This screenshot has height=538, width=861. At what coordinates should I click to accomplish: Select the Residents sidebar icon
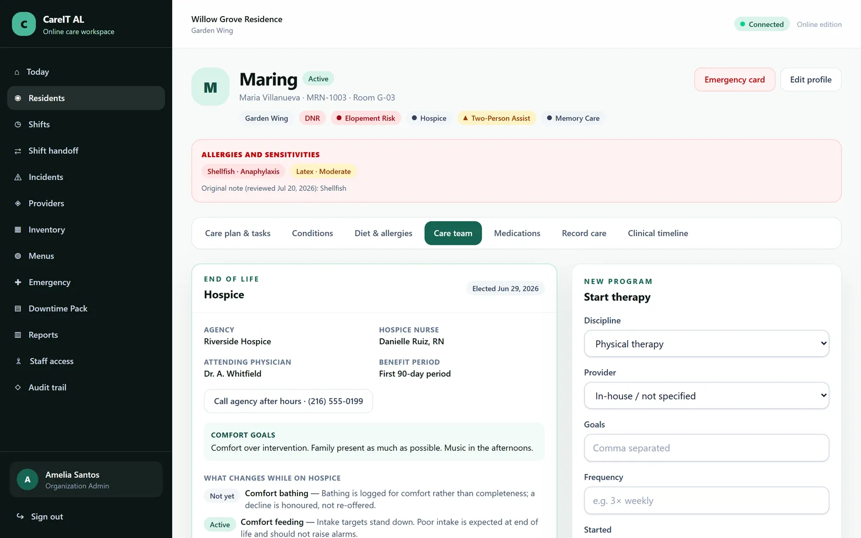(x=18, y=98)
